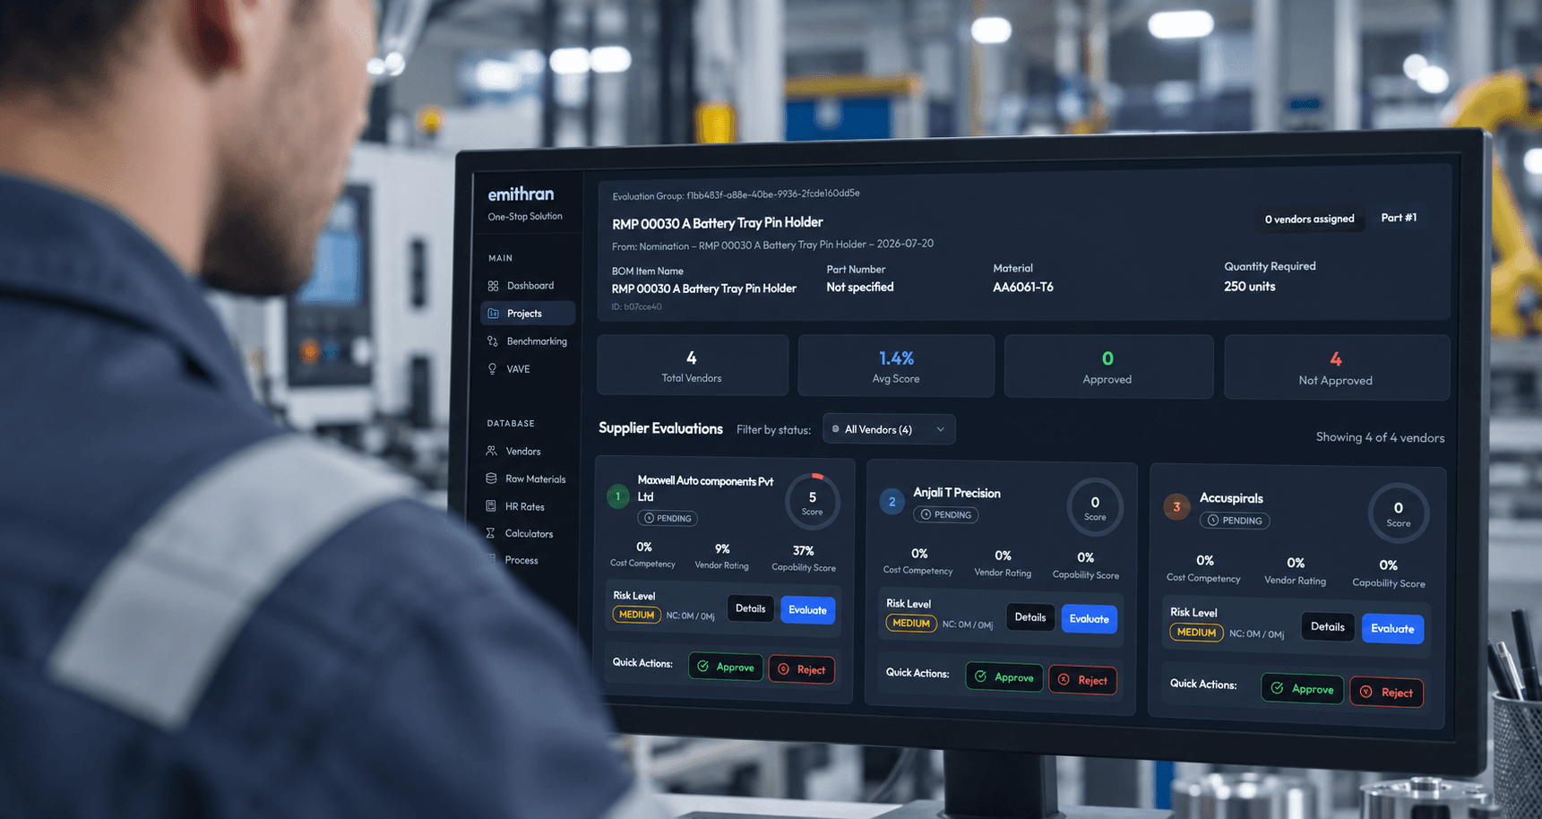
Task: Click the Maxwell Auto components vendor name
Action: [705, 488]
